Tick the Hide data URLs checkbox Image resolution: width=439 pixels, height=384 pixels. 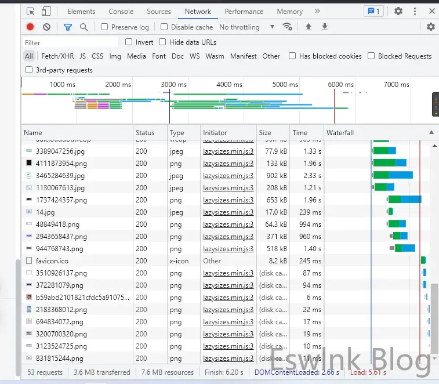[162, 42]
